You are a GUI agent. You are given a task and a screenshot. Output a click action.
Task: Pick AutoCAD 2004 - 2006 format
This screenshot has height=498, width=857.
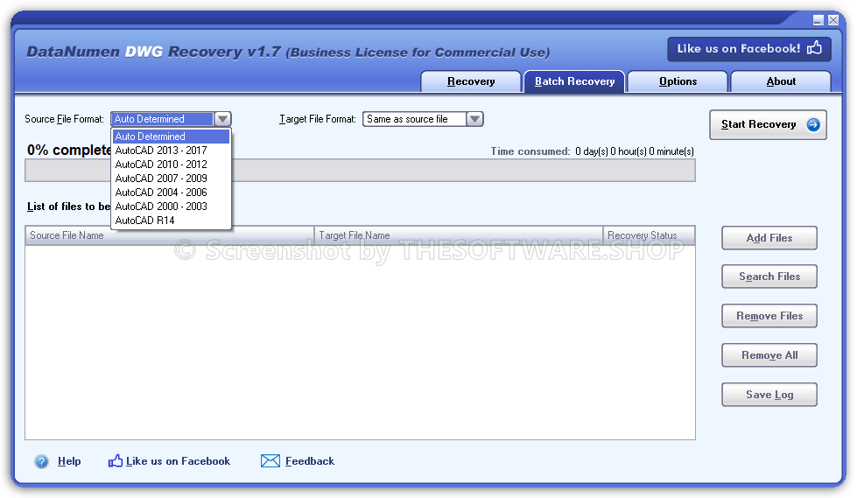tap(171, 193)
